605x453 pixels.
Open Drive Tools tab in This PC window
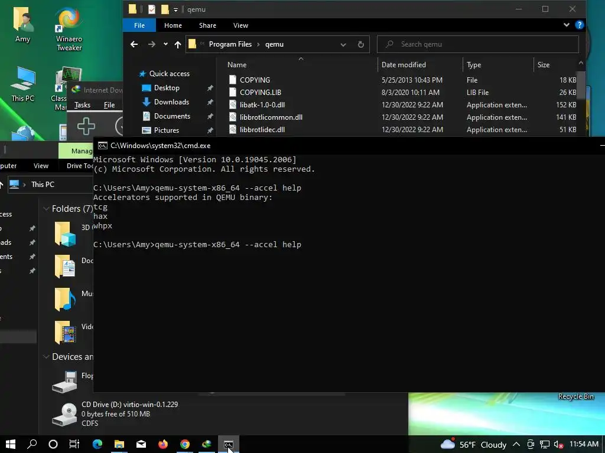click(80, 166)
